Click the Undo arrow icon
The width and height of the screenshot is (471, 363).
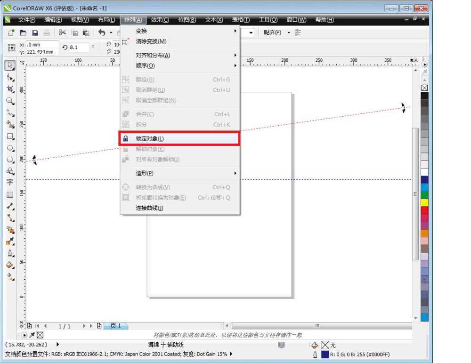click(x=102, y=32)
